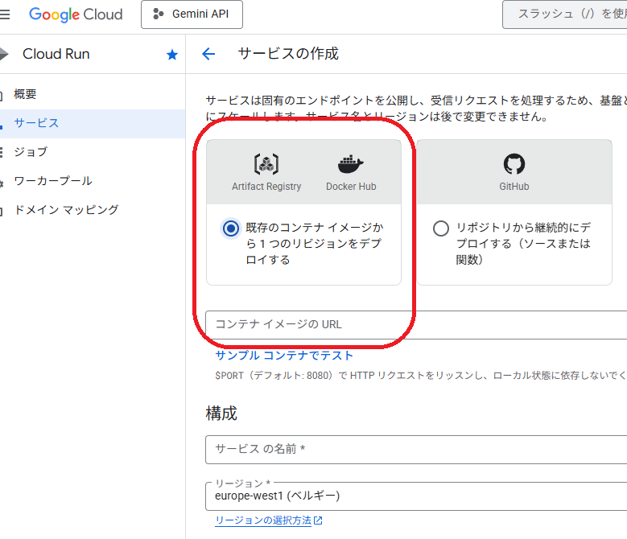
Task: Click the Cloud Run product icon
Action: [4, 54]
